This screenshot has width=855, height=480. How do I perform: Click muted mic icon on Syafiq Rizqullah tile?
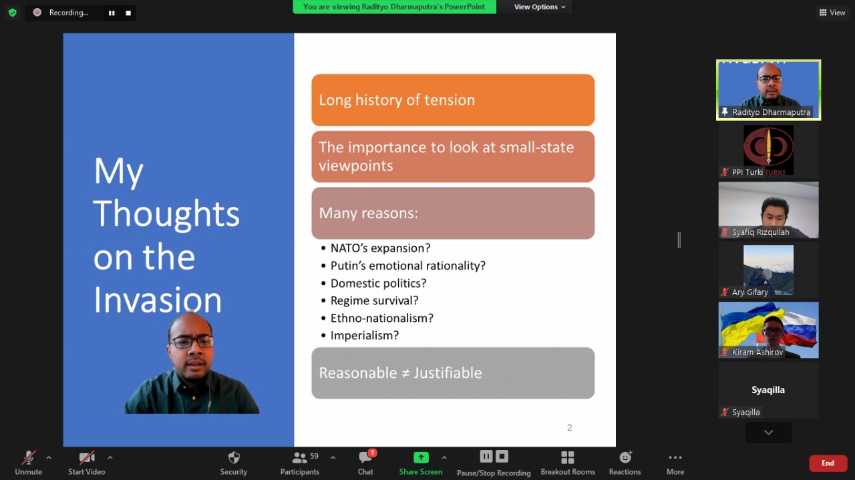tap(725, 232)
